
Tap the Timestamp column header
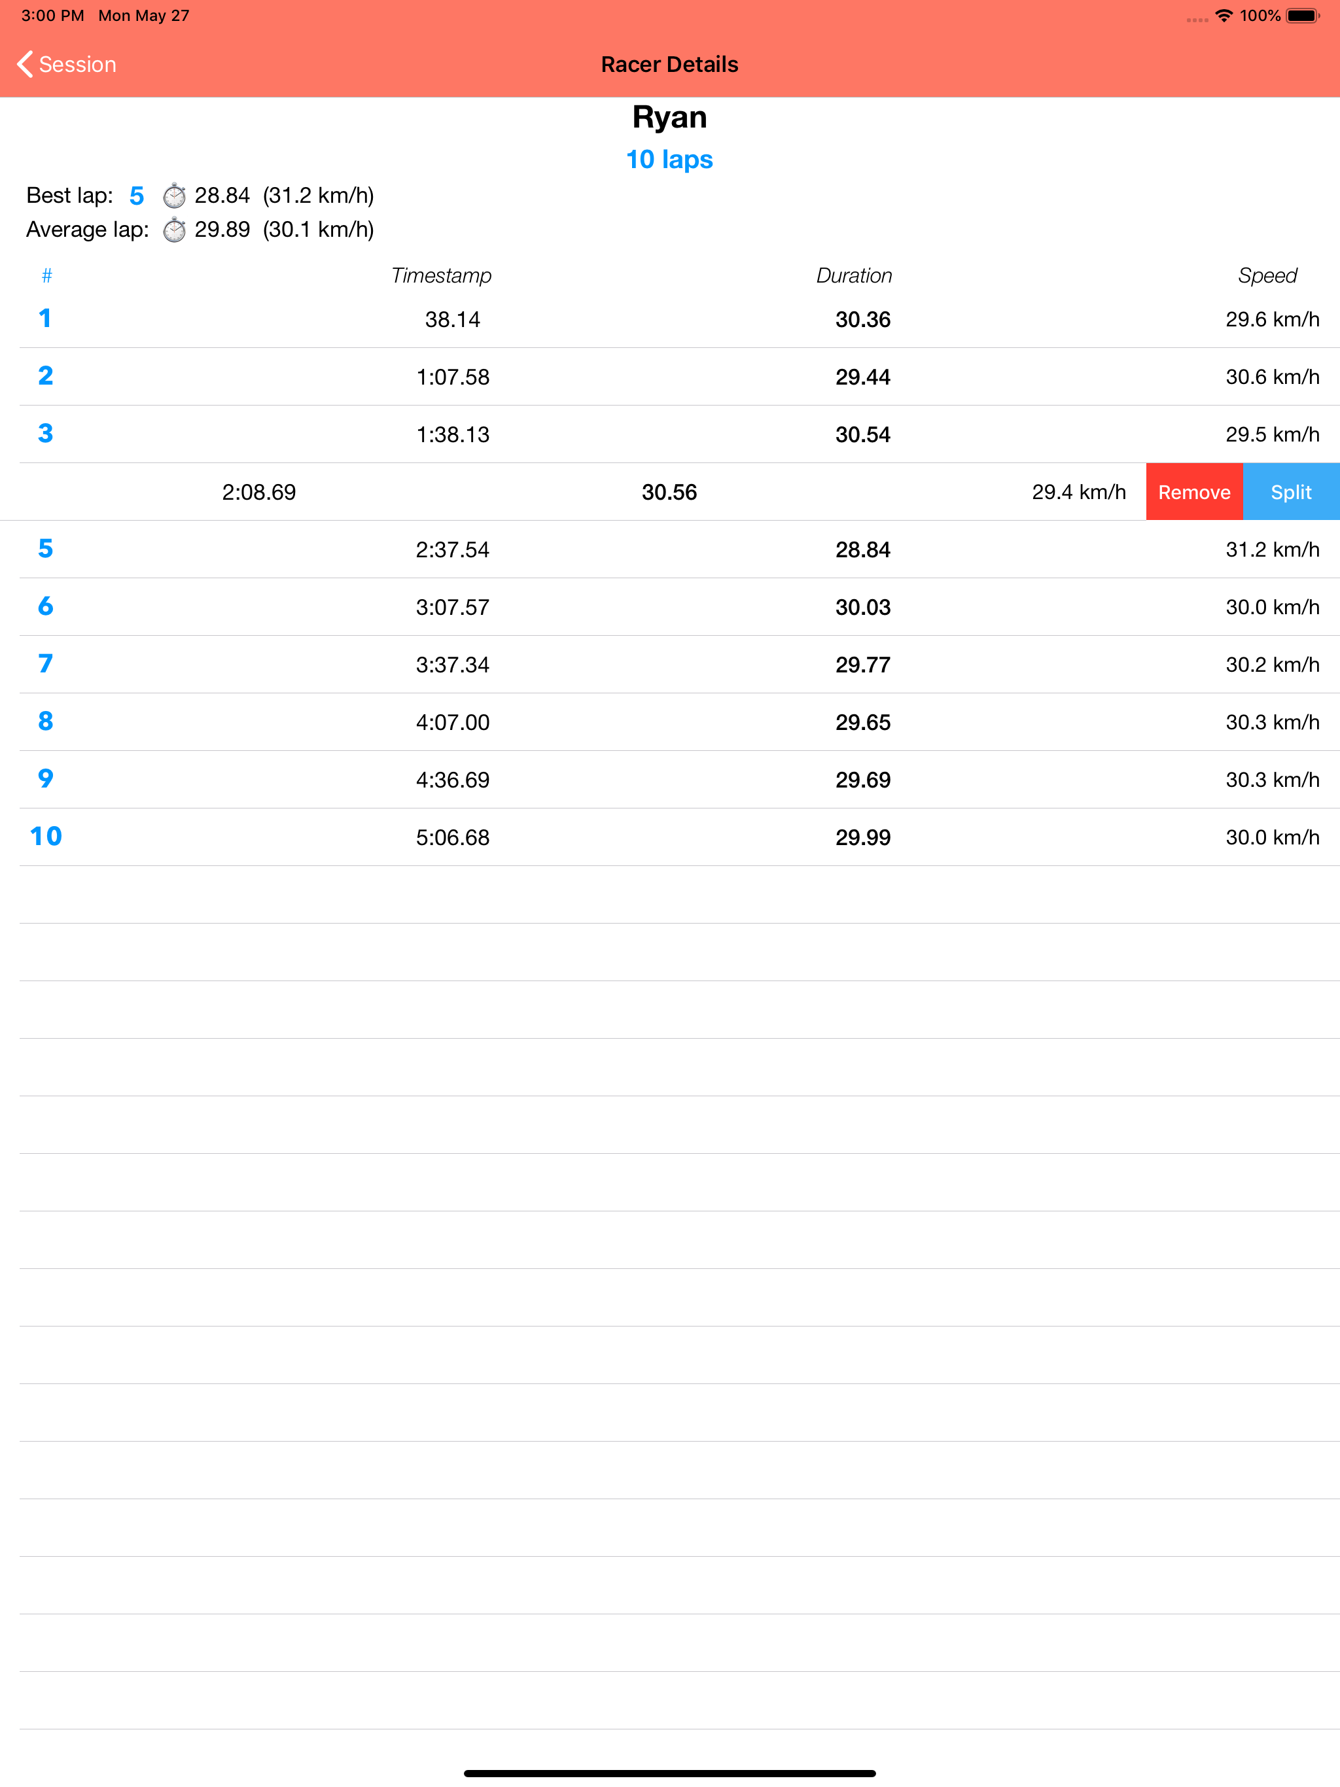441,275
